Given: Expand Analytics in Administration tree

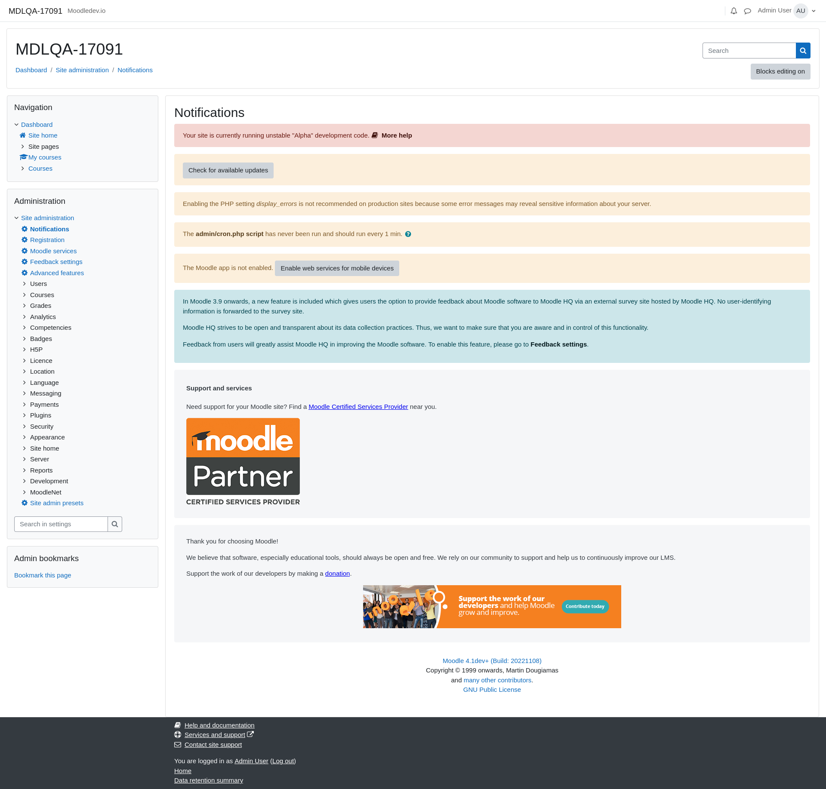Looking at the screenshot, I should (x=24, y=317).
